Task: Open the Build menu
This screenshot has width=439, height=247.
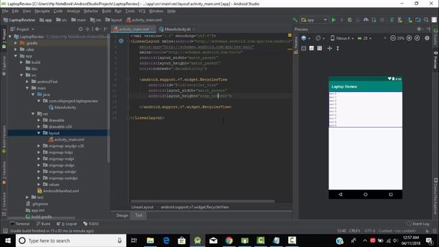Action: coord(106,11)
